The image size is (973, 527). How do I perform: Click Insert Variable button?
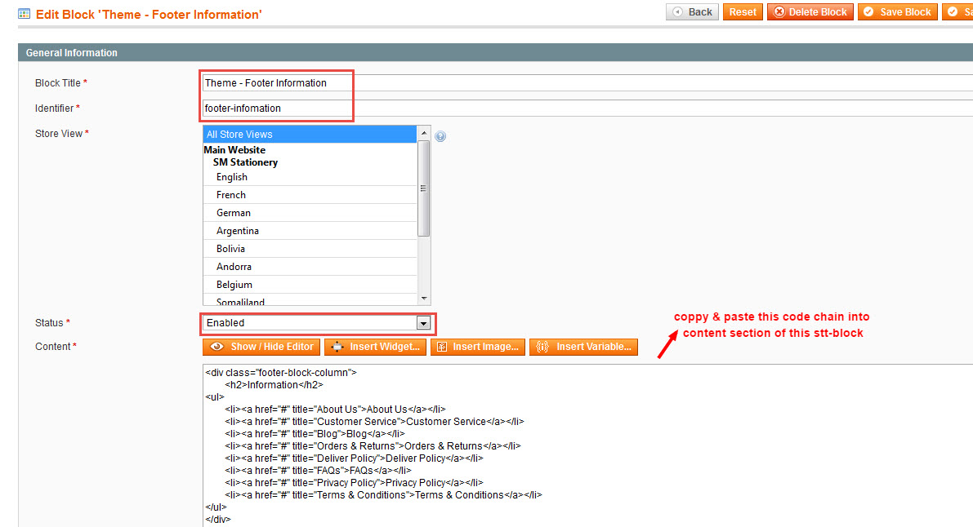[583, 347]
